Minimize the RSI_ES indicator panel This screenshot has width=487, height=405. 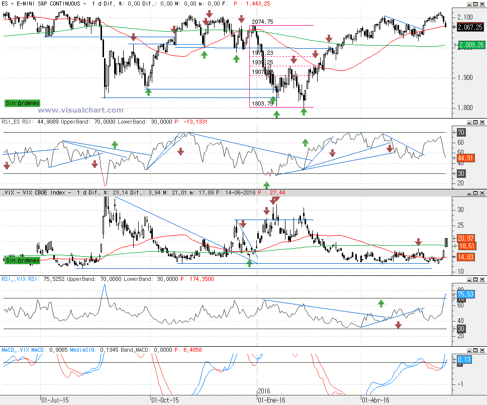point(469,123)
